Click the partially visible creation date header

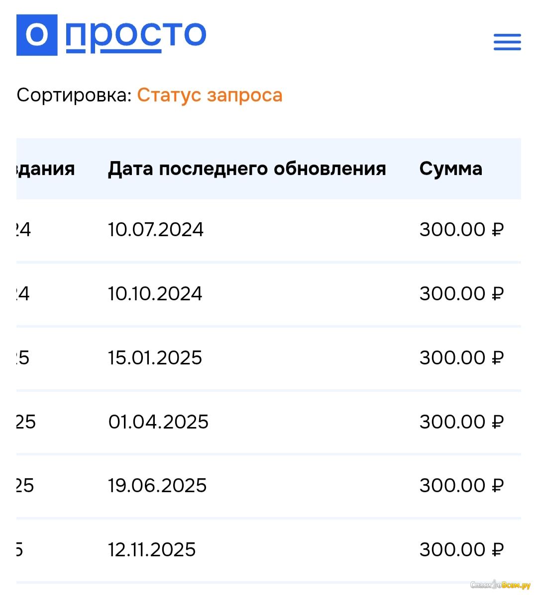pyautogui.click(x=46, y=169)
